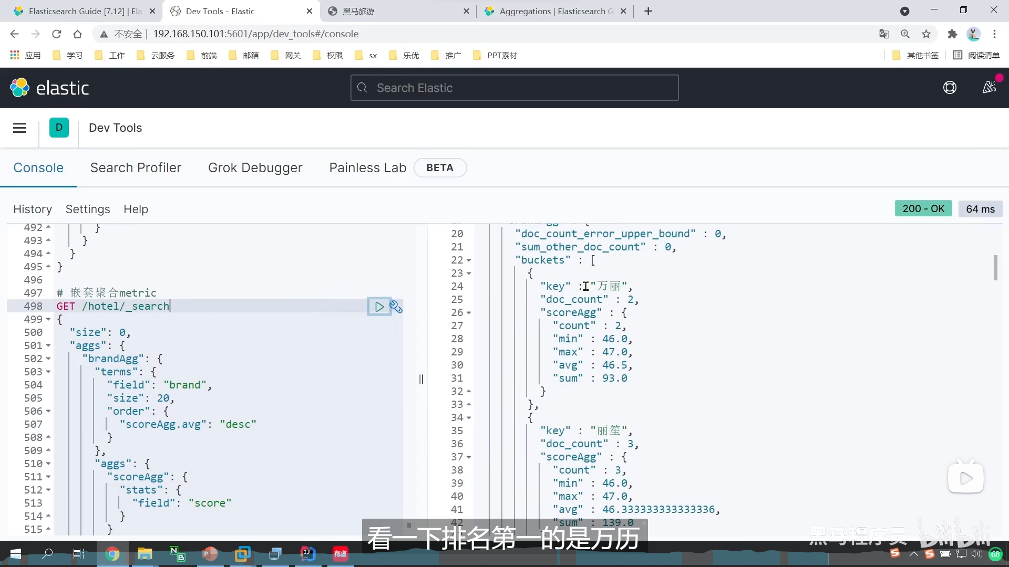The image size is (1009, 567).
Task: Open the Elastic hamburger navigation menu
Action: click(19, 128)
